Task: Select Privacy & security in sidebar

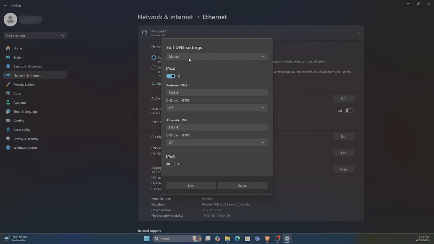Action: tap(26, 139)
